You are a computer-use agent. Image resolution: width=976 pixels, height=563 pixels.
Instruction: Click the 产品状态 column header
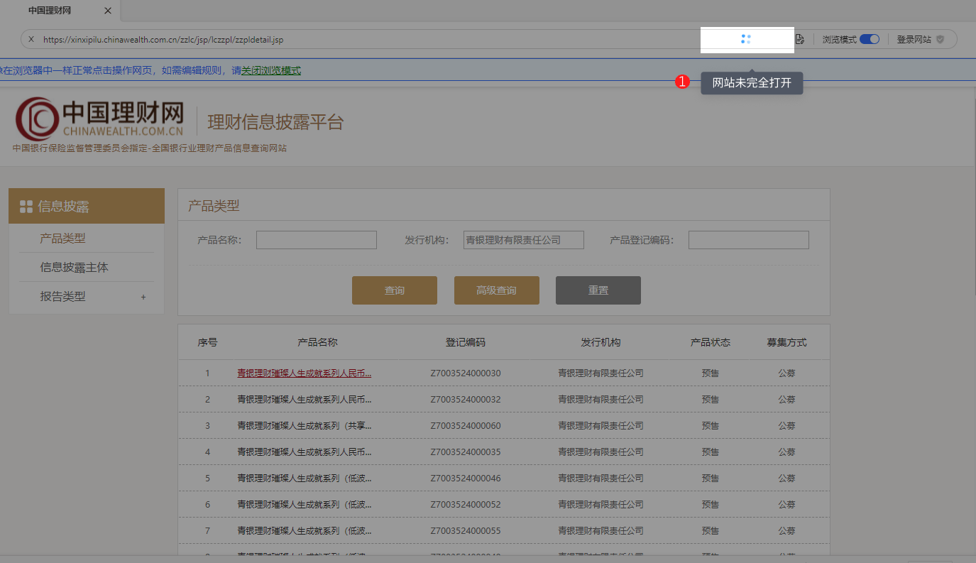coord(711,342)
